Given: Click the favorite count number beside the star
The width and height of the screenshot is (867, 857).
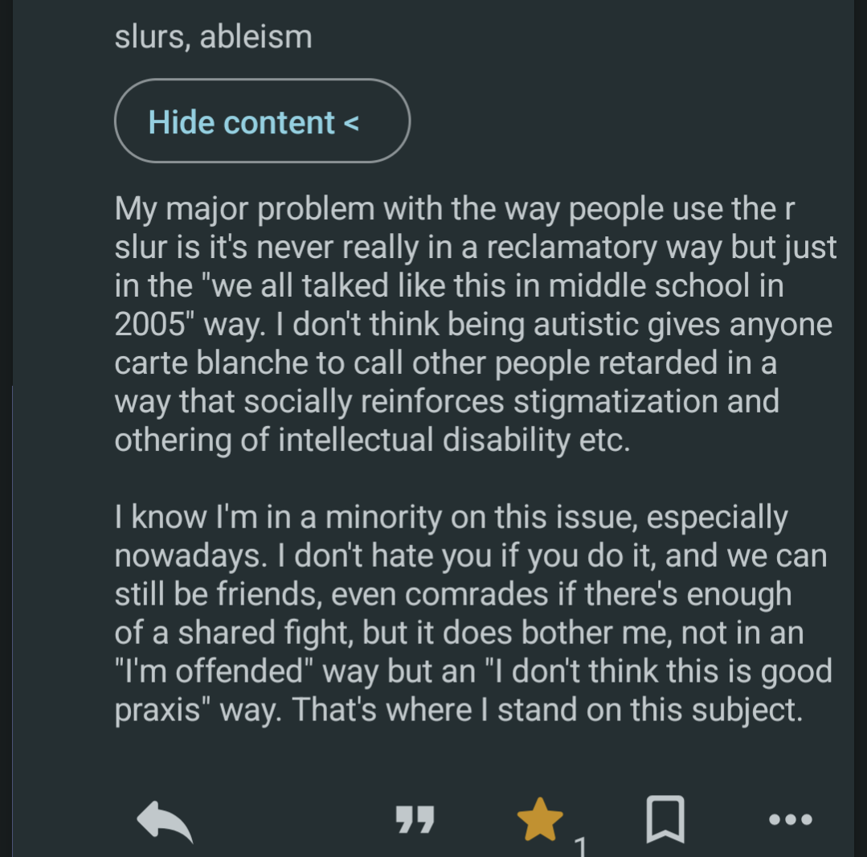Looking at the screenshot, I should point(580,846).
